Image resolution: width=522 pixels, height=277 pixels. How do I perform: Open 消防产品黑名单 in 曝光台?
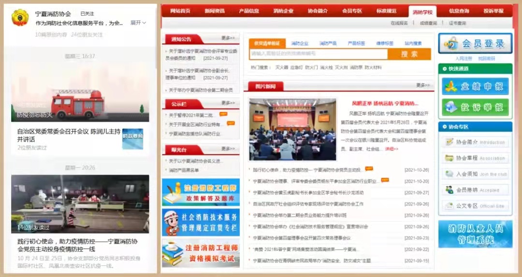click(x=184, y=170)
